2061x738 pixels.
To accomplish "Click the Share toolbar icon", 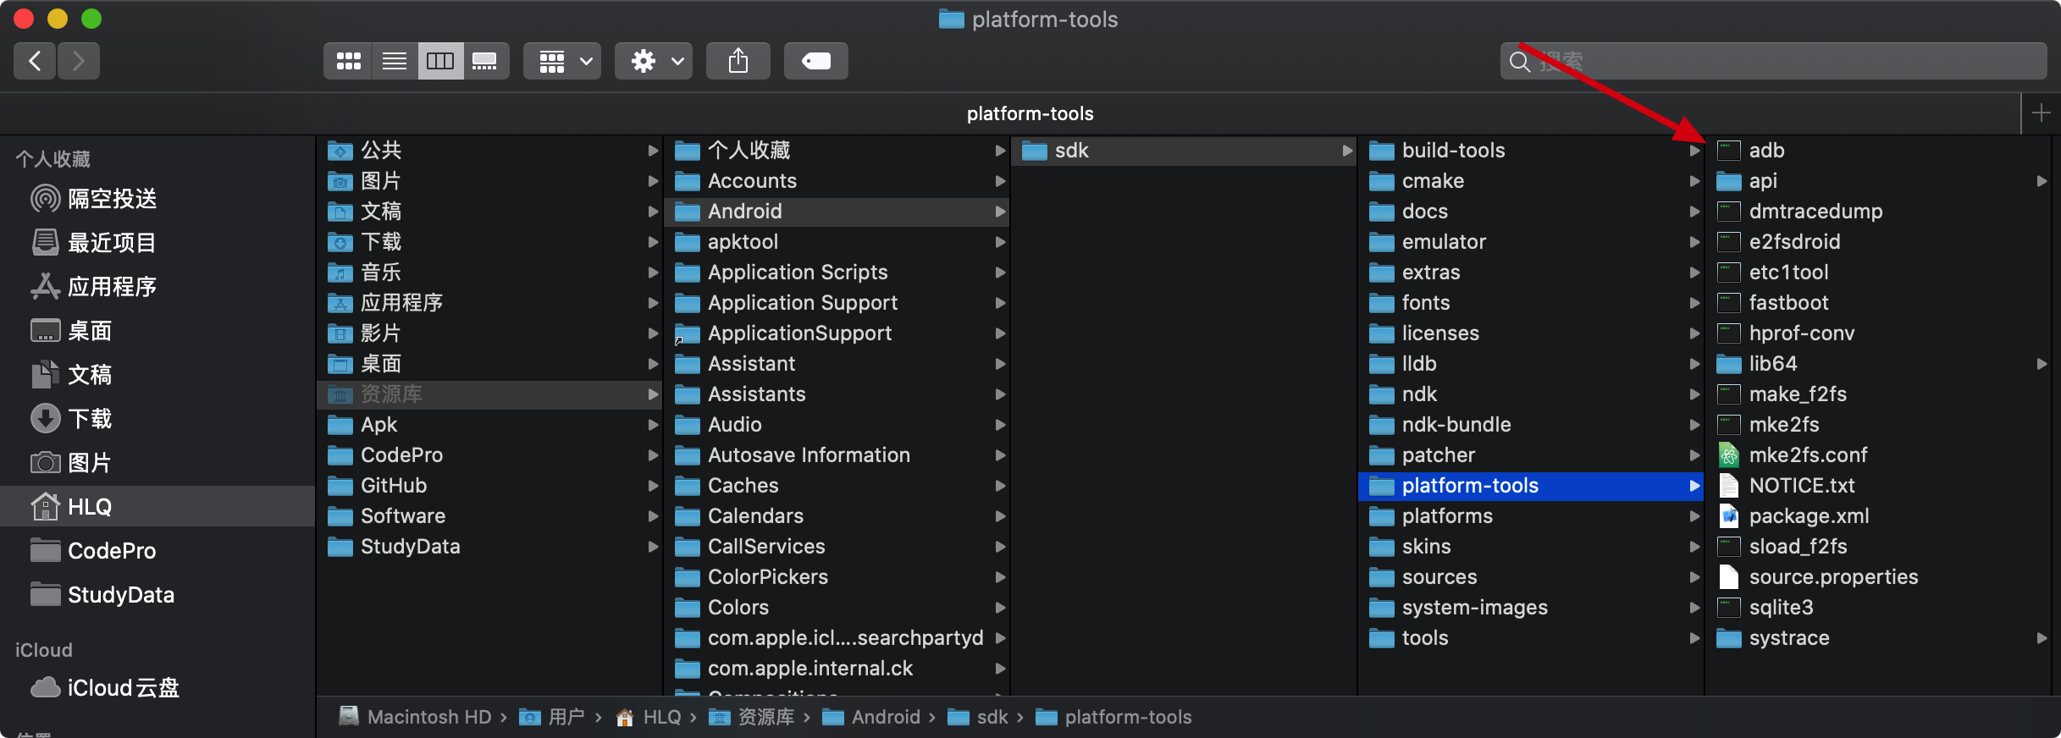I will (738, 61).
